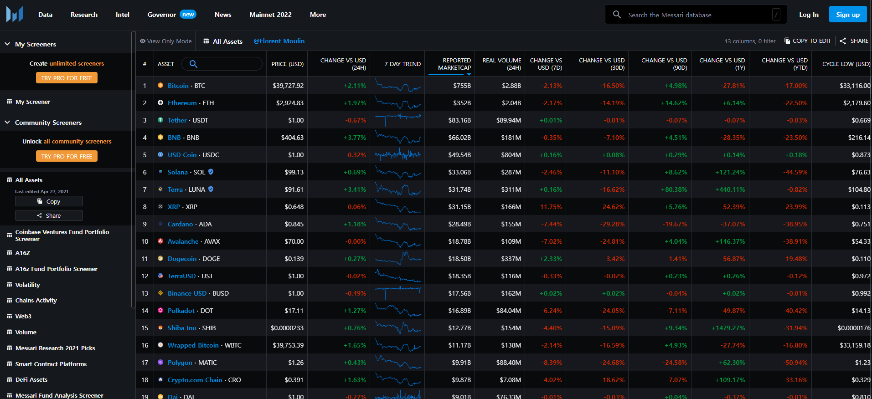Click the View Only Mode eye icon
Viewport: 872px width, 399px height.
tap(143, 41)
